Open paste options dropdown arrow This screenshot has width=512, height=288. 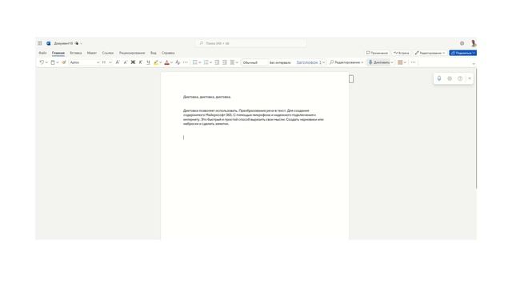click(x=58, y=62)
